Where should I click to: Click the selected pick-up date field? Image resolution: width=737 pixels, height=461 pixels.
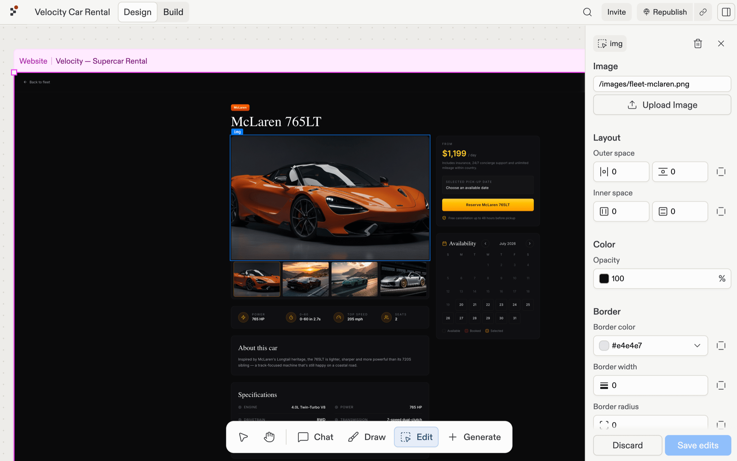click(x=488, y=185)
